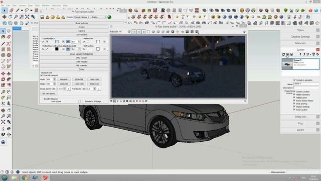
Task: Toggle the red channel button in frame buffer
Action: 134,32
